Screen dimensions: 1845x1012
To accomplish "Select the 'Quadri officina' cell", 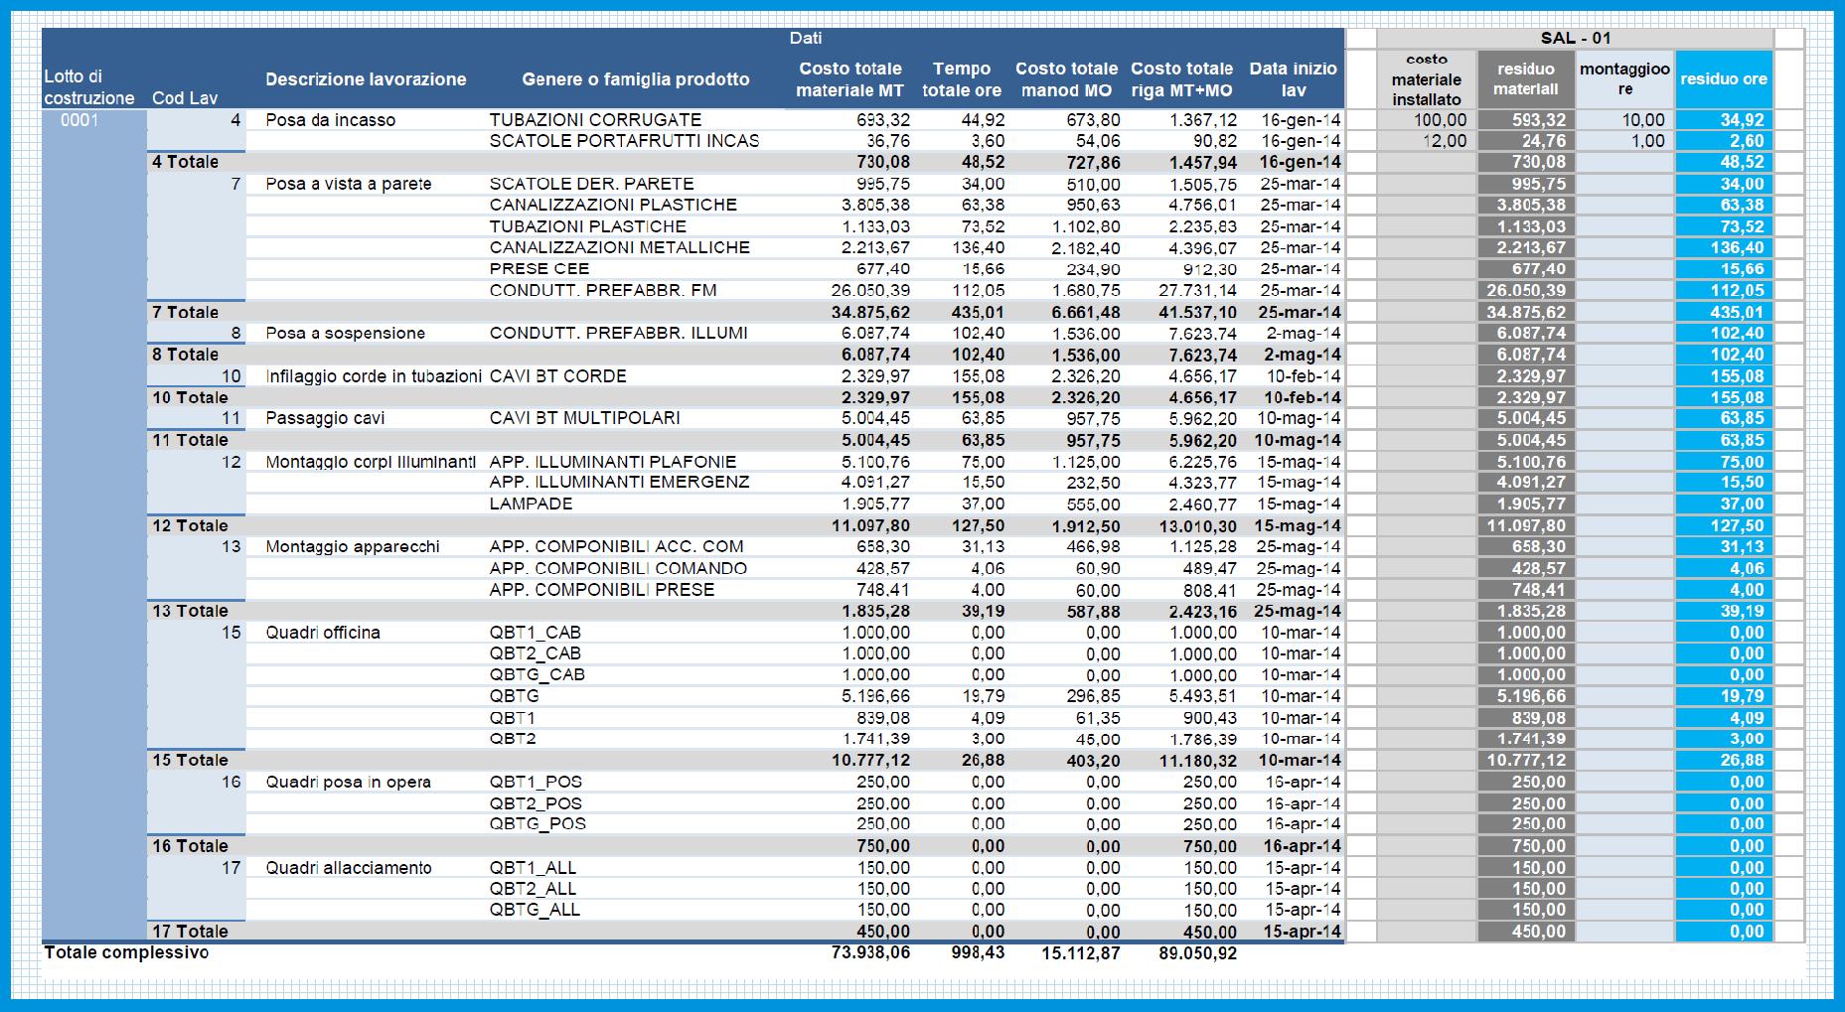I will click(x=323, y=633).
